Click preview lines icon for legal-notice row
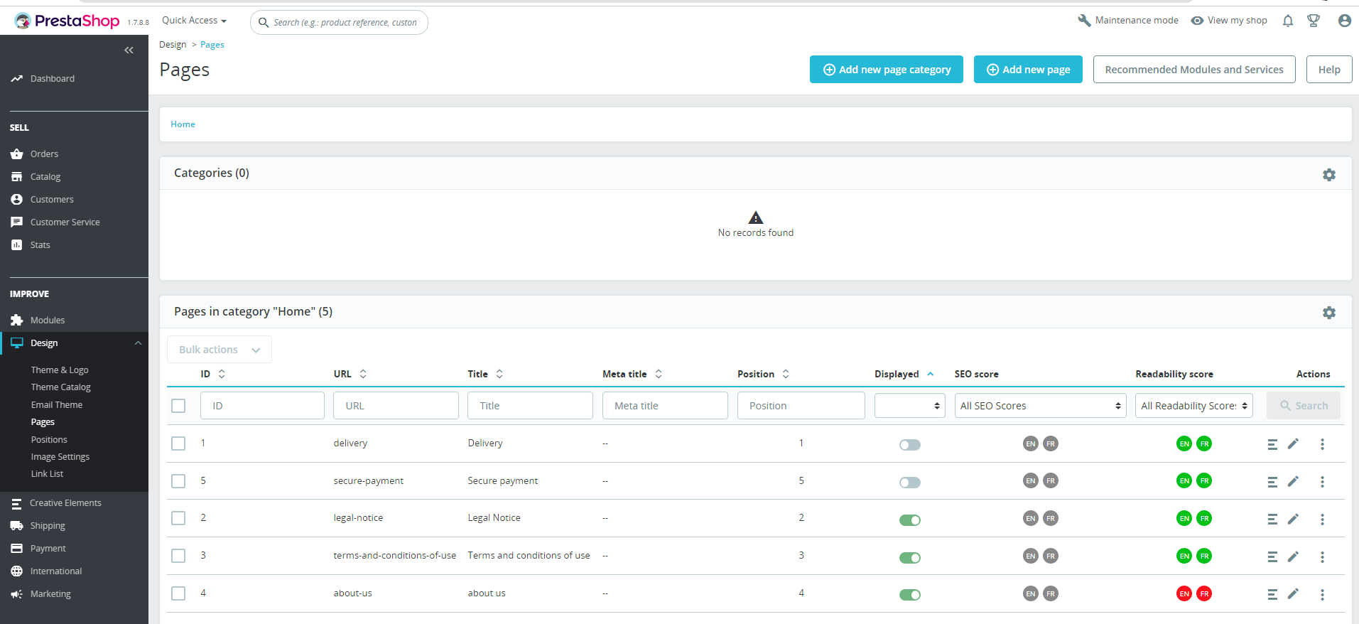This screenshot has height=624, width=1359. click(x=1272, y=519)
